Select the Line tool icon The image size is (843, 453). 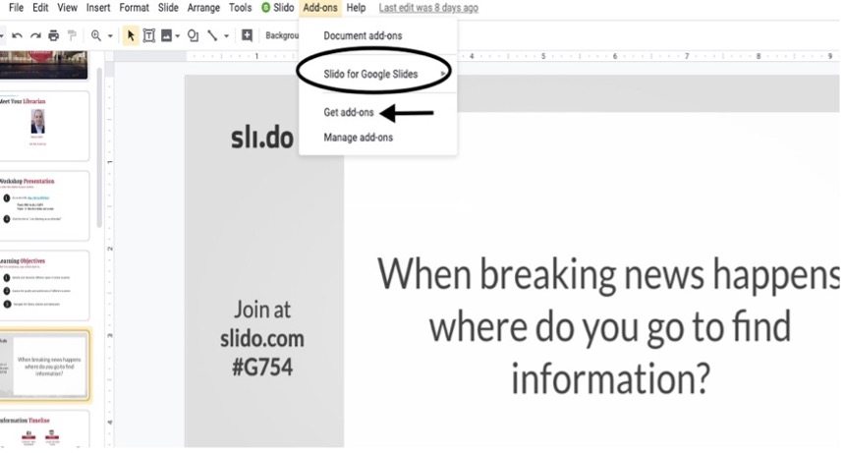tap(213, 35)
